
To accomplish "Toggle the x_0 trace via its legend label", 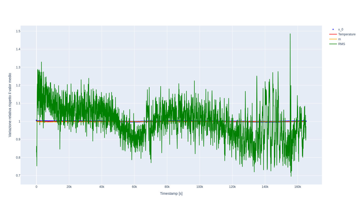I will [340, 29].
